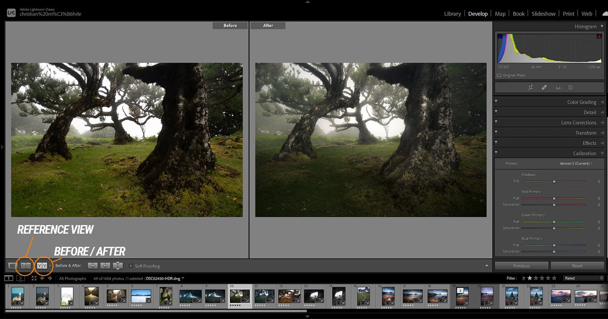Image resolution: width=608 pixels, height=319 pixels.
Task: Switch to Reference View
Action: click(25, 266)
